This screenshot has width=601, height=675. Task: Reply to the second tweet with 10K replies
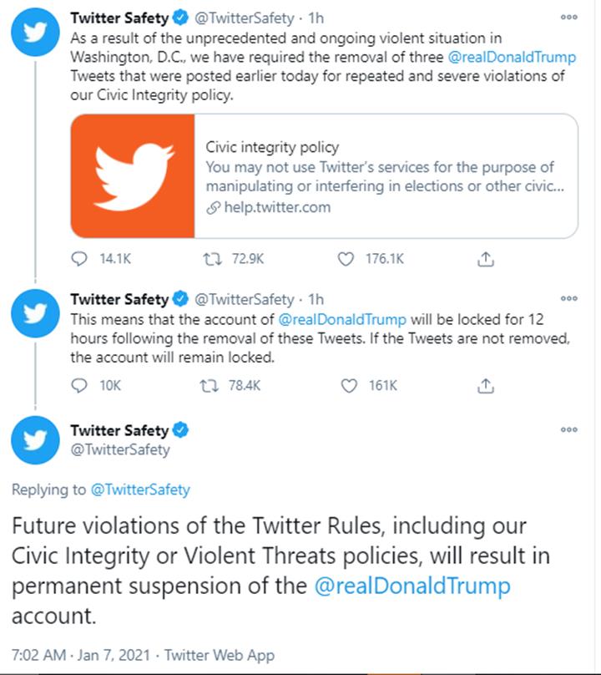click(79, 385)
